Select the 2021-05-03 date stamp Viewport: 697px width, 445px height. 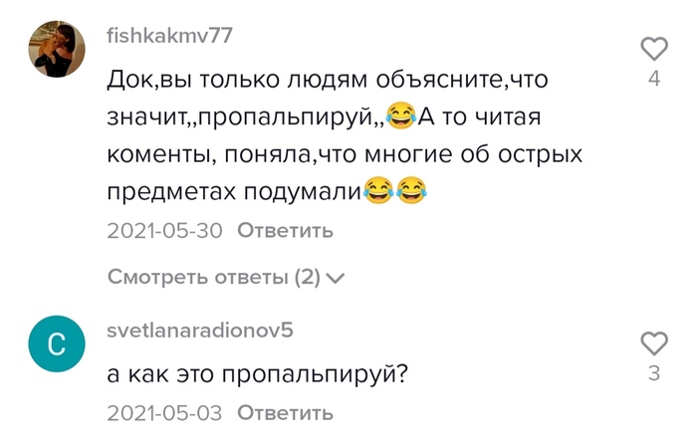(163, 411)
